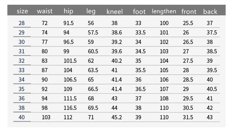Click the 'waist' column header
The width and height of the screenshot is (233, 129).
pos(45,11)
